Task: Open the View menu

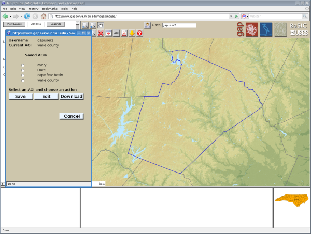Action: pyautogui.click(x=22, y=9)
